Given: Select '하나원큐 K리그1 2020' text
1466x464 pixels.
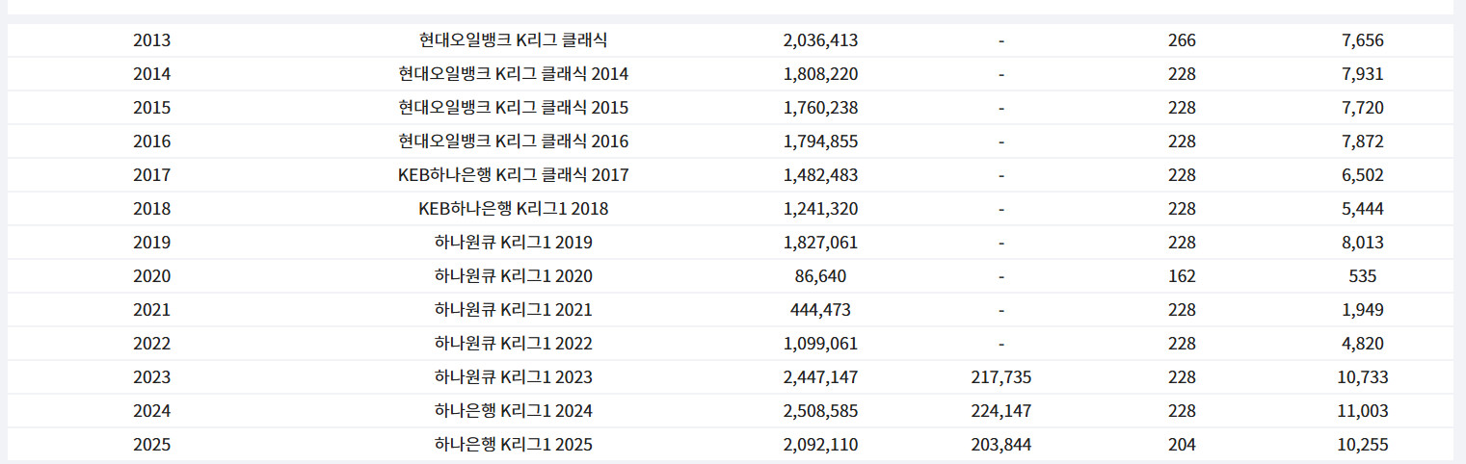Looking at the screenshot, I should 513,276.
